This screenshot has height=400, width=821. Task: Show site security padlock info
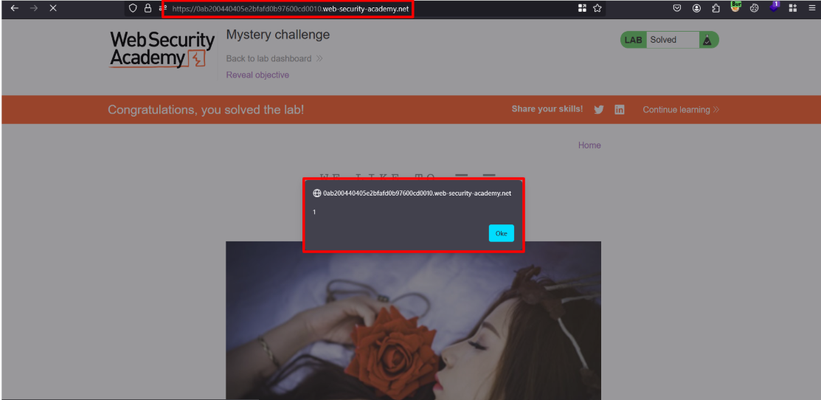pos(148,8)
